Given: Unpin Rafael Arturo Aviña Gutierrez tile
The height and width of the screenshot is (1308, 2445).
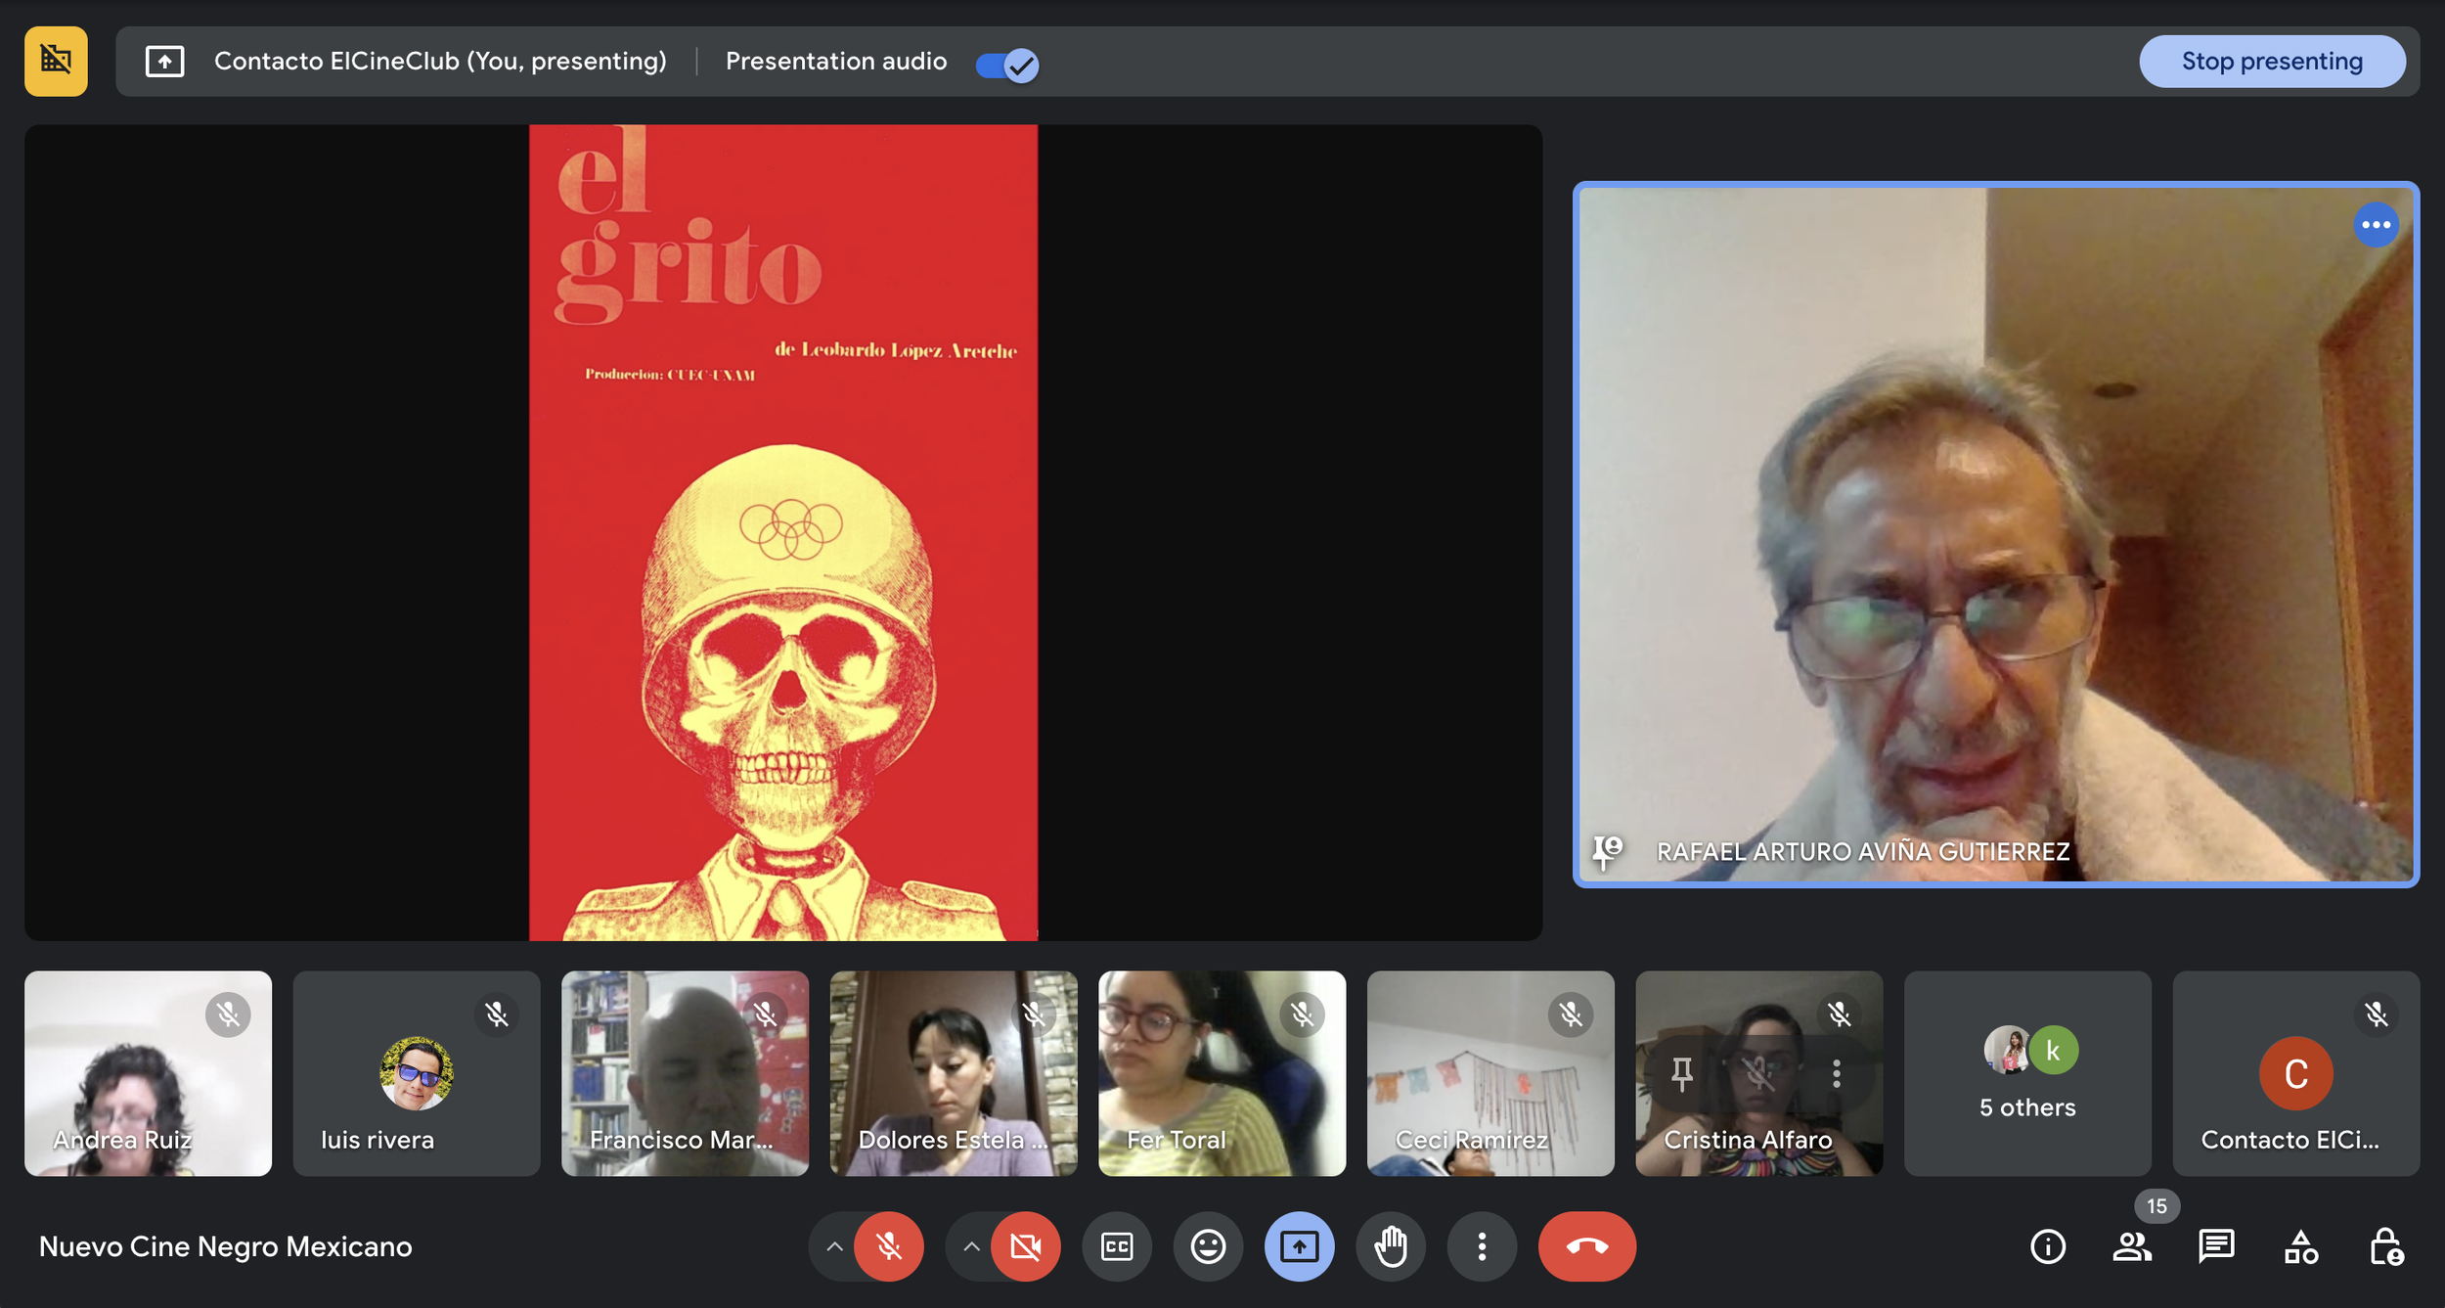Looking at the screenshot, I should 1607,851.
